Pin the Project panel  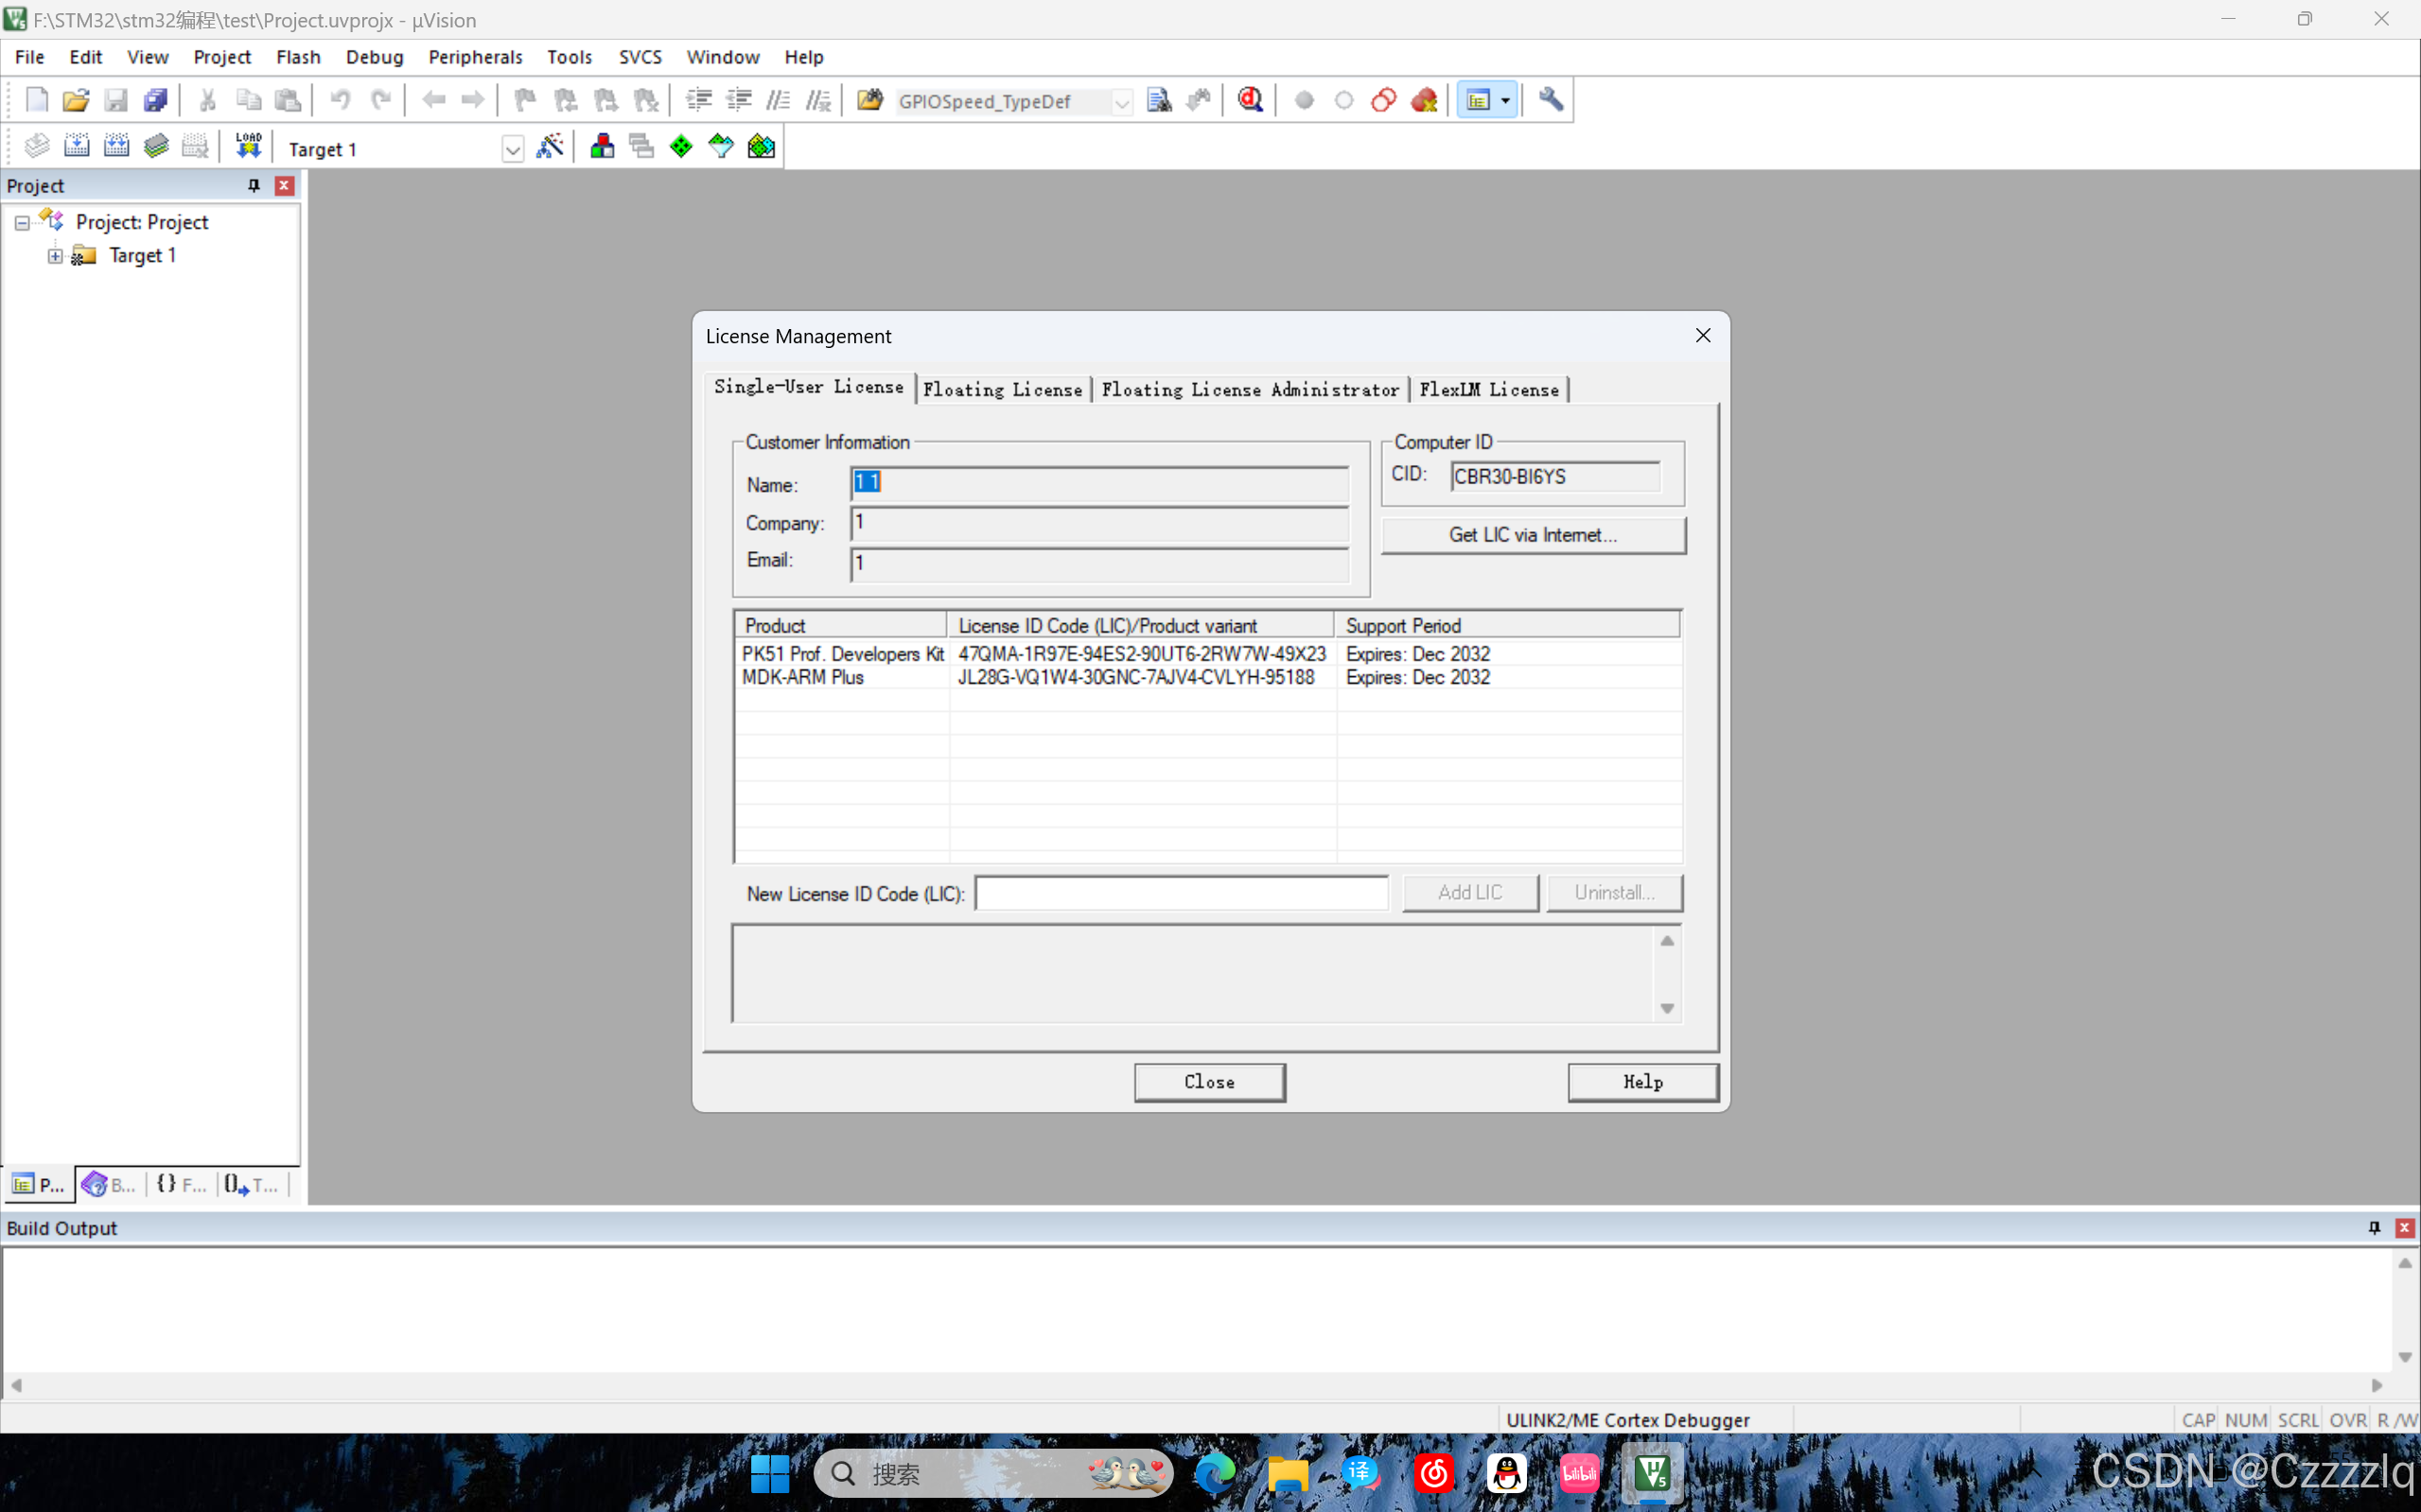coord(254,186)
